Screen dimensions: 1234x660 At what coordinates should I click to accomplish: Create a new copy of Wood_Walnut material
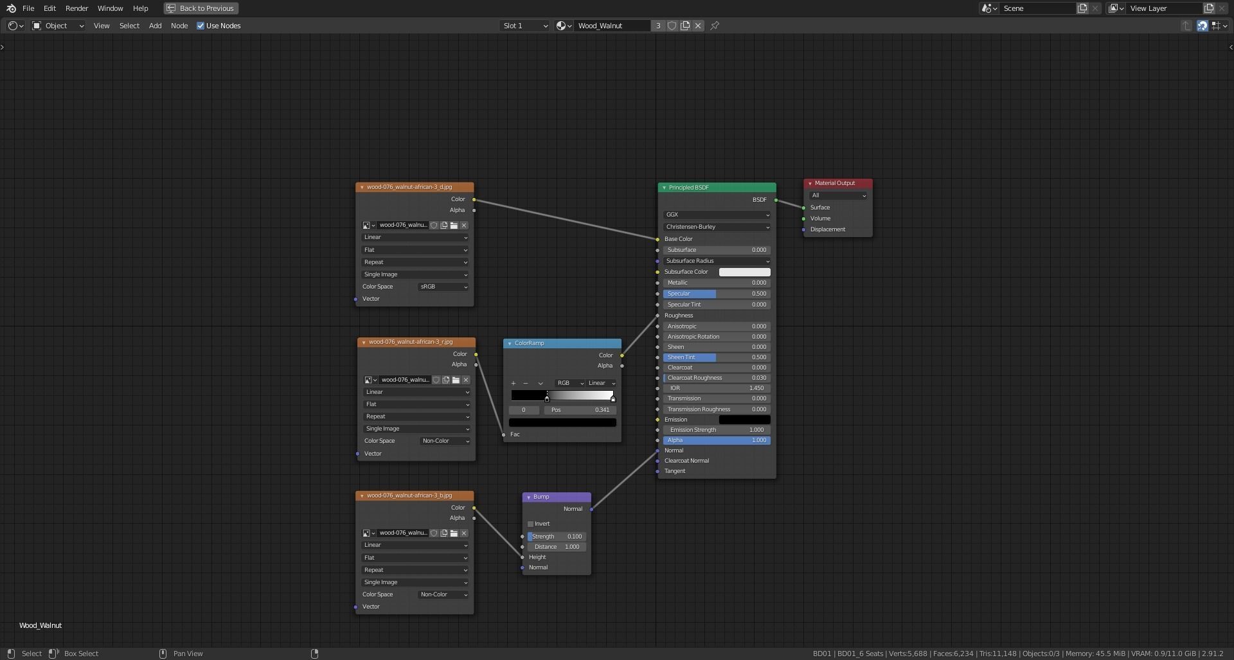tap(685, 26)
